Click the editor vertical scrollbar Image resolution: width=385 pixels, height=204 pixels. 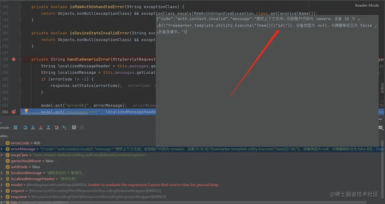[383, 88]
